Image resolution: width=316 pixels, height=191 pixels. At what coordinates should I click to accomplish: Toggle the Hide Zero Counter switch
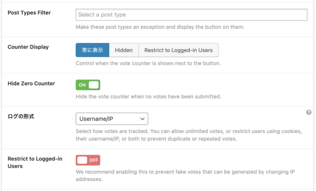pyautogui.click(x=88, y=85)
